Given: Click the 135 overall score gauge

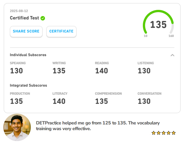Looking at the screenshot, I should click(x=158, y=24).
